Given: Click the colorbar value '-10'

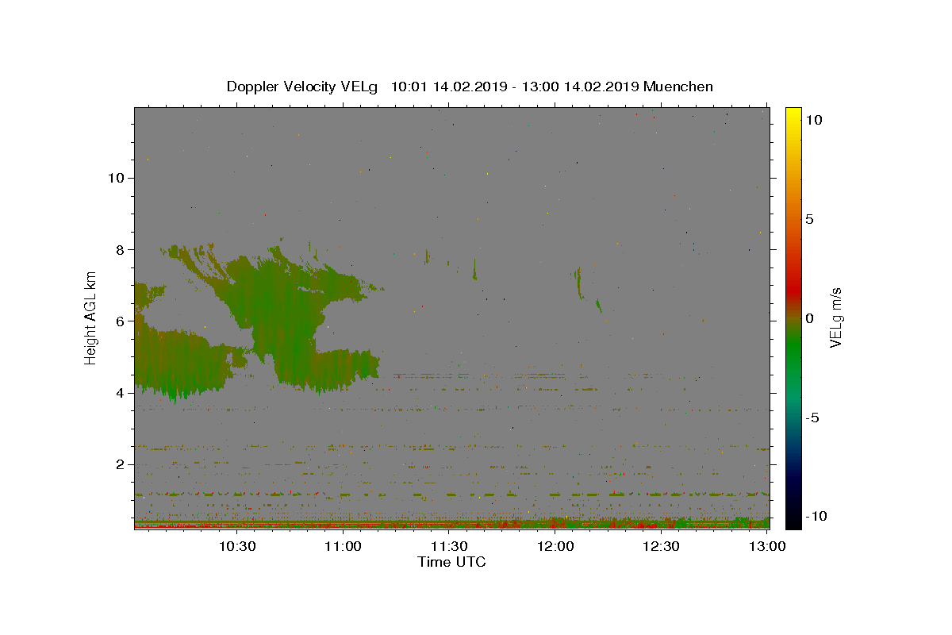Looking at the screenshot, I should 816,516.
